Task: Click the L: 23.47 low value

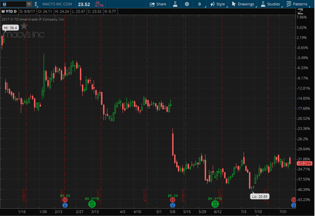Action: click(78, 11)
